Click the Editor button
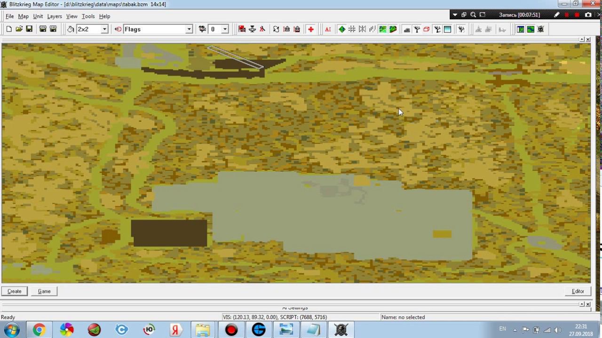Screen dimensions: 602x338 tap(578, 292)
